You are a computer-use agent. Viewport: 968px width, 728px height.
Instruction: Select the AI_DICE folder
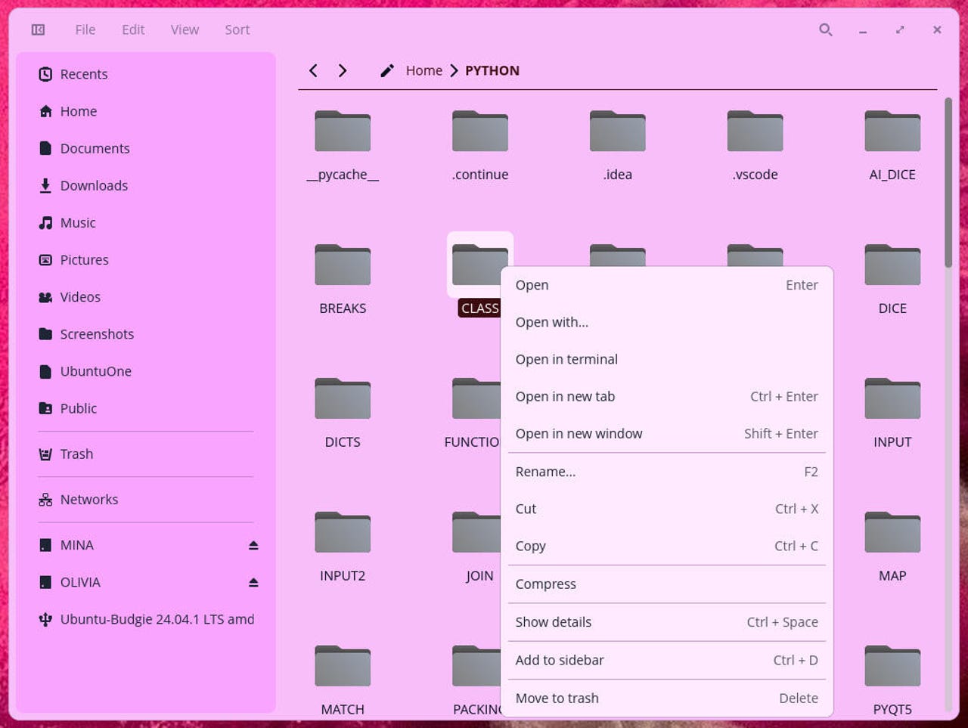pos(892,144)
